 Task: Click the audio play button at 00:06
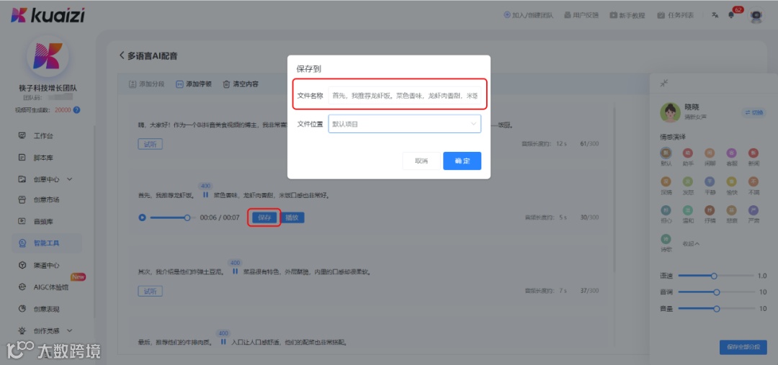pyautogui.click(x=143, y=217)
